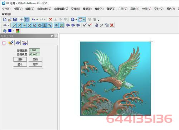This screenshot has width=179, height=130.
Task: Select the pencil edit panel icon
Action: 11,43
